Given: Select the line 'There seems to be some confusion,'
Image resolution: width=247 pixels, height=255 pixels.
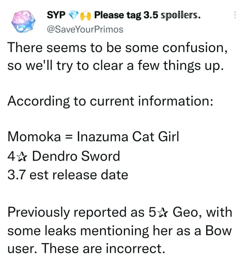Looking at the screenshot, I should [118, 47].
